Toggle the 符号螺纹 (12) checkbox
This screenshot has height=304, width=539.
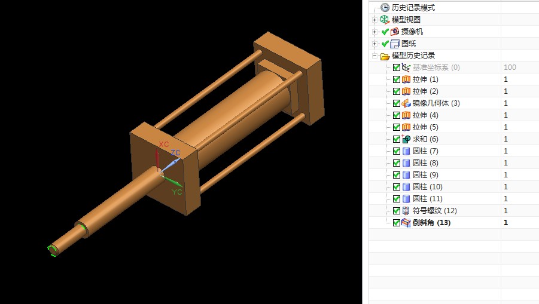(x=397, y=211)
